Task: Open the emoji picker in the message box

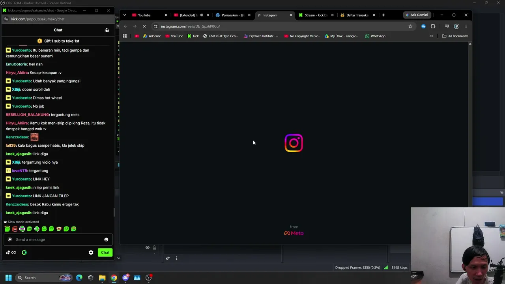Action: tap(106, 239)
